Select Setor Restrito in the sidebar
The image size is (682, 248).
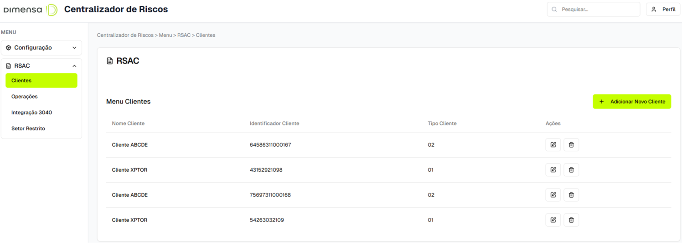click(x=28, y=129)
